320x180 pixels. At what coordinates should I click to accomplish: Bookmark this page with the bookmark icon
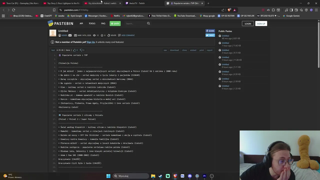tap(54, 10)
